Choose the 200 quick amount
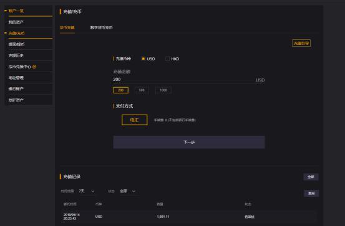The image size is (345, 226). (x=121, y=90)
